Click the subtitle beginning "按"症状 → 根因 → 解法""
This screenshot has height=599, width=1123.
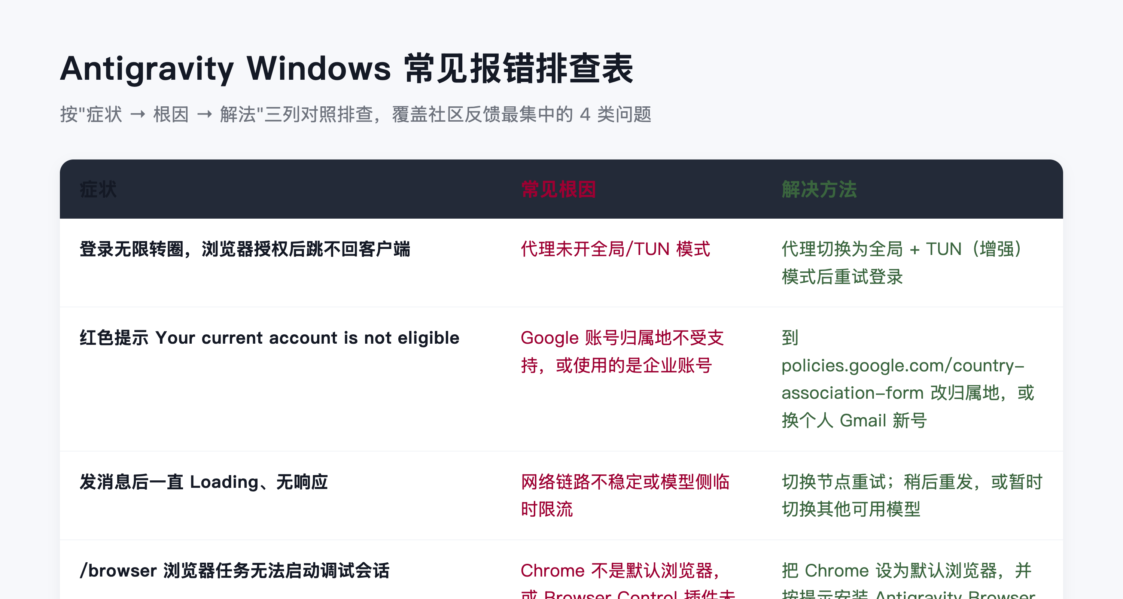[356, 115]
